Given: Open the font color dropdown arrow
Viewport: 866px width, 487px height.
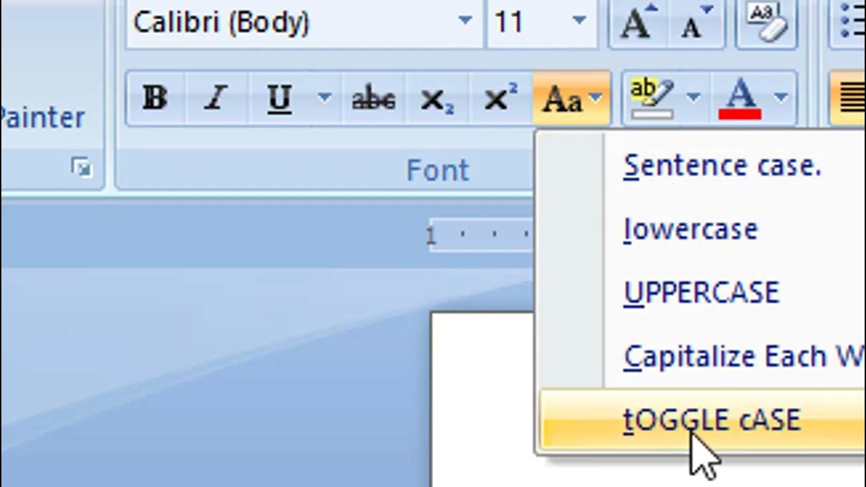Looking at the screenshot, I should (x=781, y=99).
